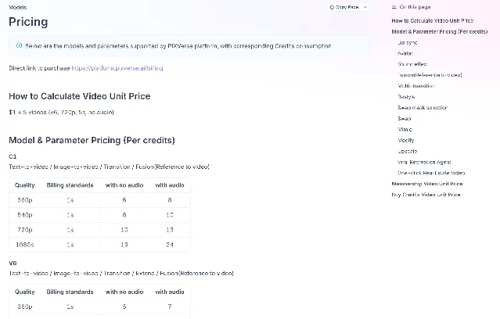Select Fusion(Reference to video) in On this page
Screen dimensions: 500x319
tap(430, 75)
